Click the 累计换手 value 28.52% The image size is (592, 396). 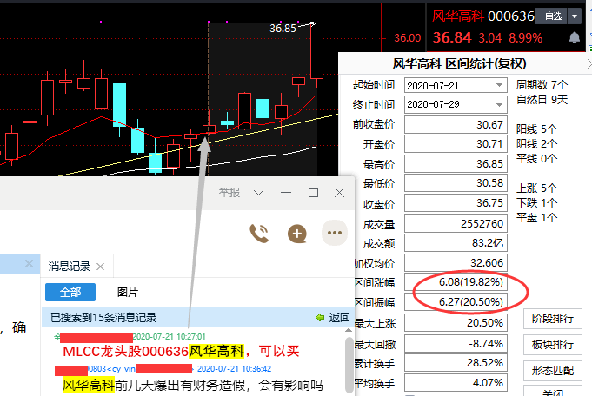click(456, 363)
